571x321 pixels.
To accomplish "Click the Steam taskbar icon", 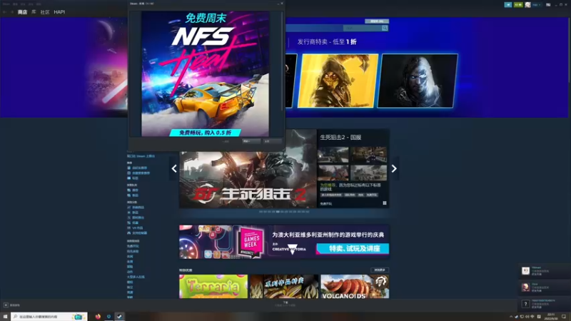I will pos(119,317).
